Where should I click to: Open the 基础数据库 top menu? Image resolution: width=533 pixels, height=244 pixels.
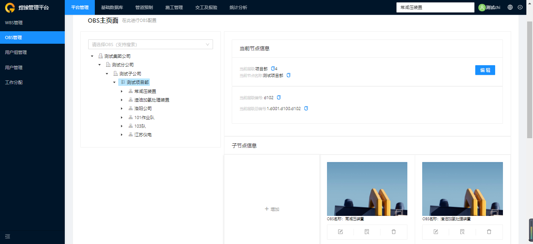point(112,7)
